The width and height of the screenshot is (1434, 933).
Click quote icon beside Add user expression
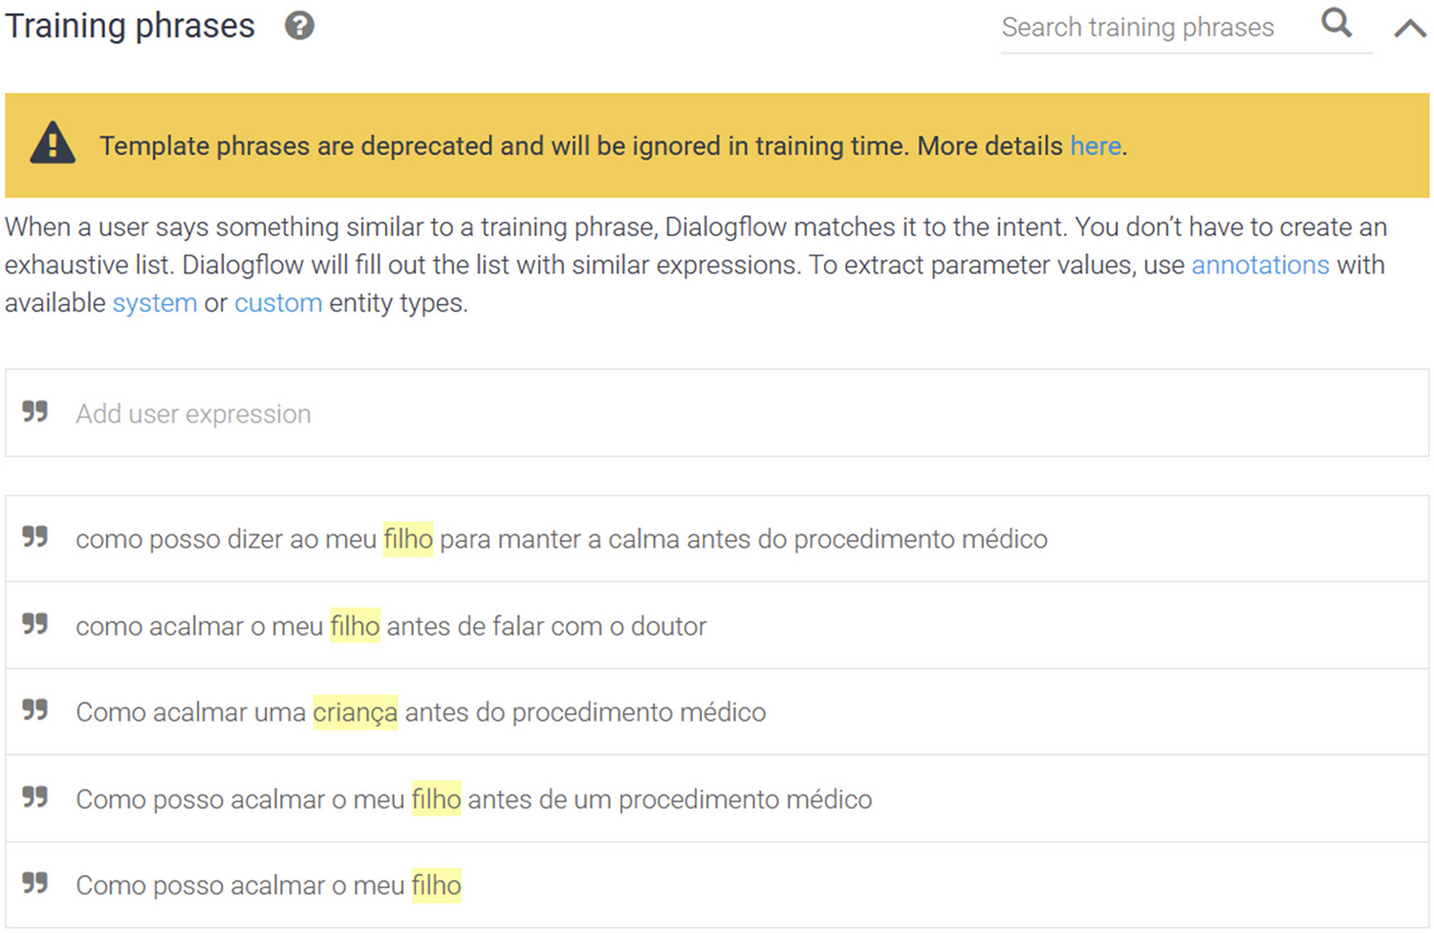click(35, 412)
